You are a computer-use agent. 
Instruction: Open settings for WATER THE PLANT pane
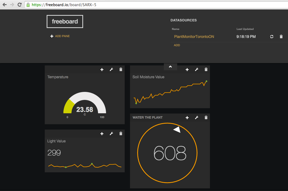(x=197, y=118)
